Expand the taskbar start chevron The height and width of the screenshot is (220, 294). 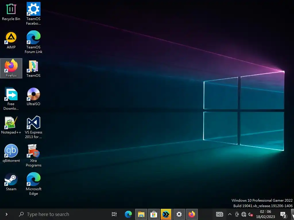(x=7, y=214)
